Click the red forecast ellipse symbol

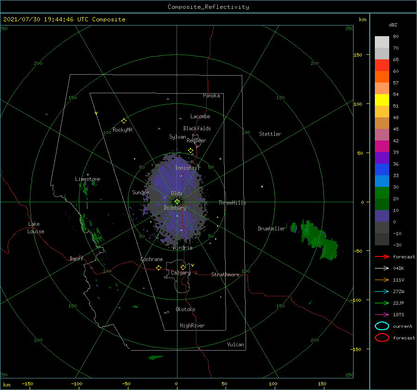click(x=382, y=338)
